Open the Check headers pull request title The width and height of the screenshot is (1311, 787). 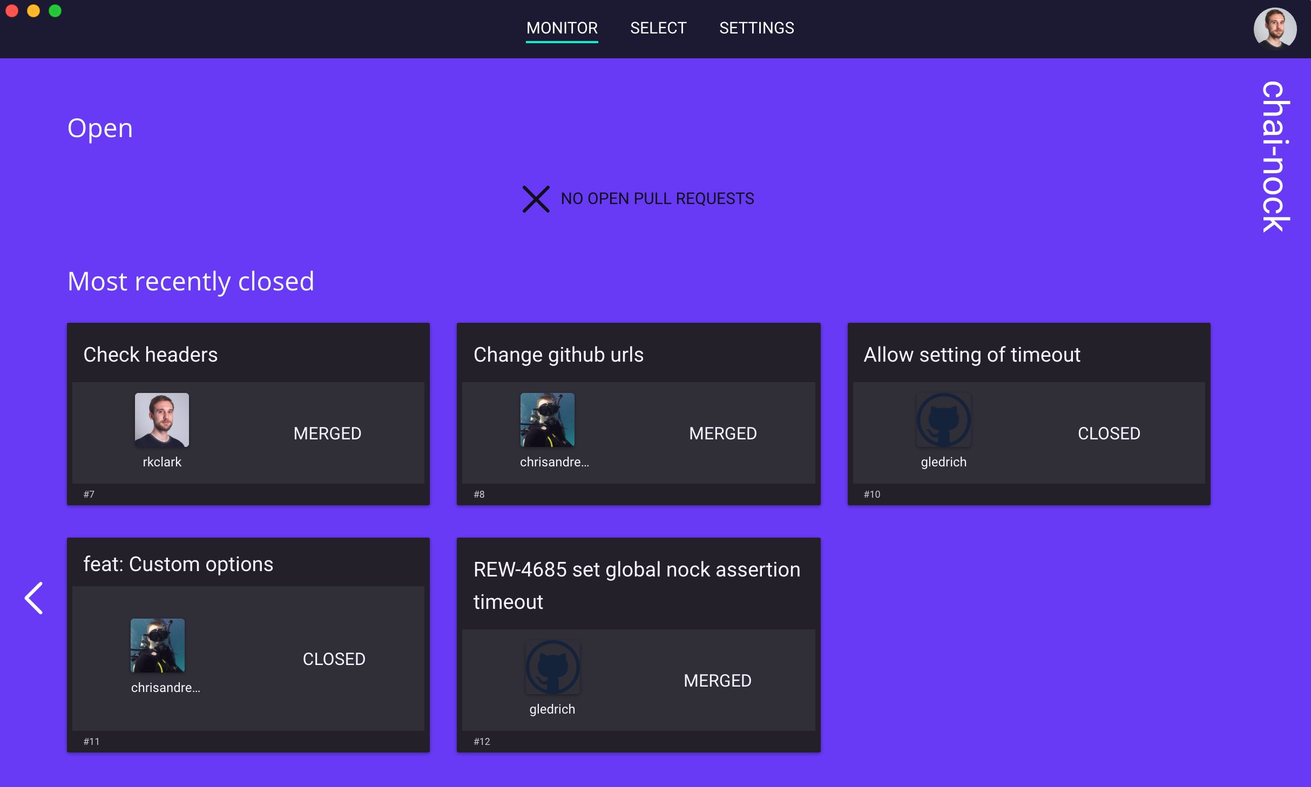pos(151,355)
